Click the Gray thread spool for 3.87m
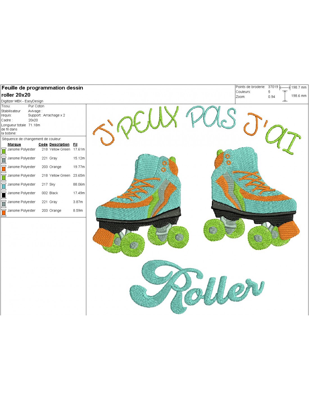This screenshot has height=399, width=309. tap(4, 204)
